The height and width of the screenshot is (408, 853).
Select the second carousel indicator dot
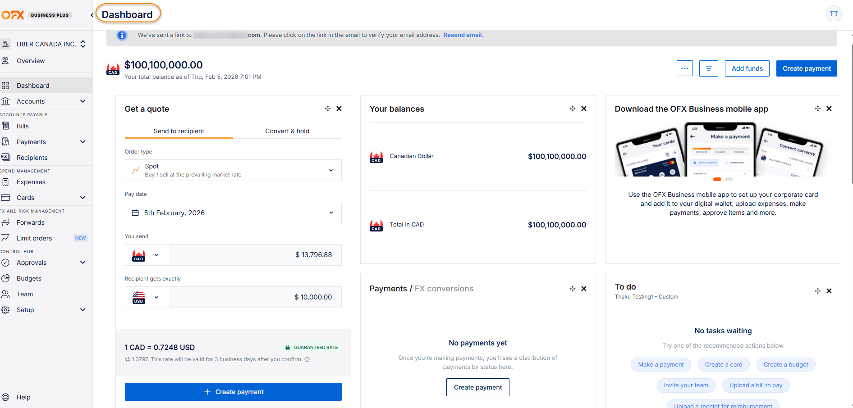pyautogui.click(x=729, y=179)
